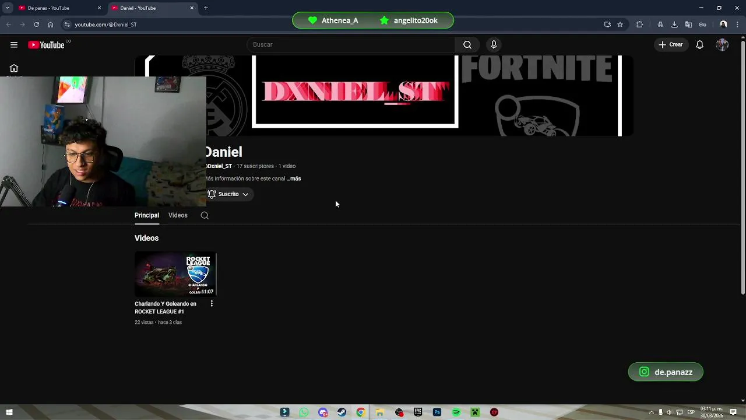This screenshot has width=746, height=420.
Task: Click the translate extension icon in toolbar
Action: 688,24
